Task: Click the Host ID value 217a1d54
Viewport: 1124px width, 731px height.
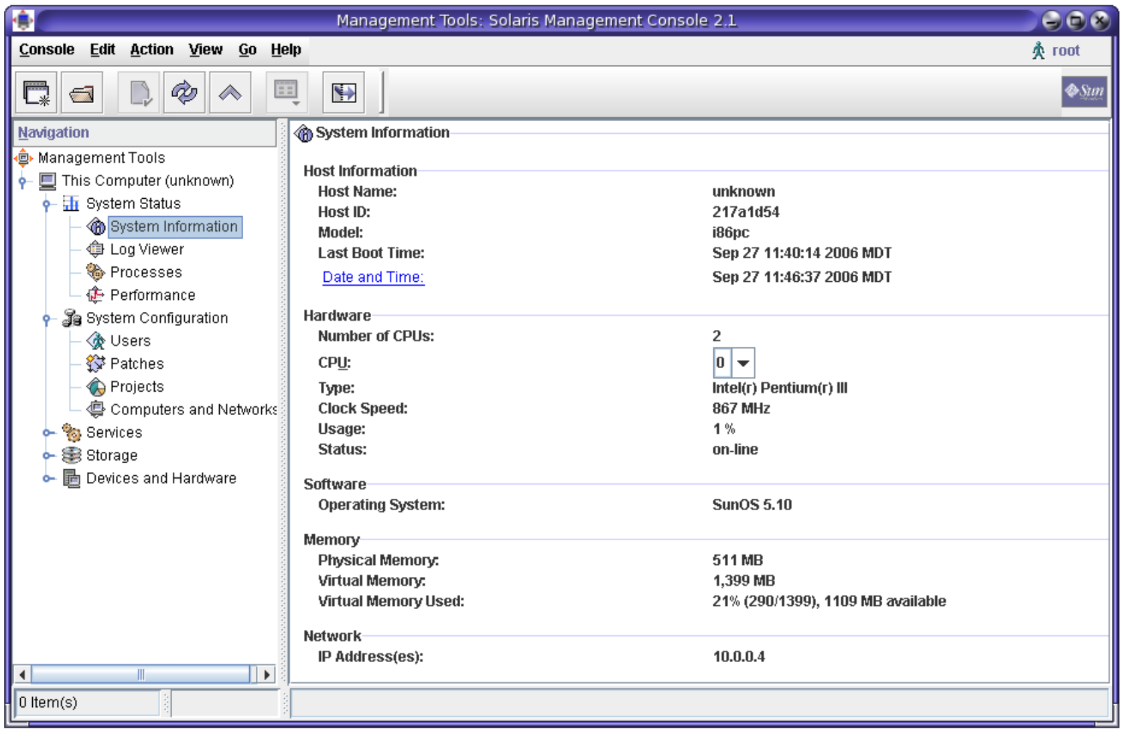Action: coord(746,212)
